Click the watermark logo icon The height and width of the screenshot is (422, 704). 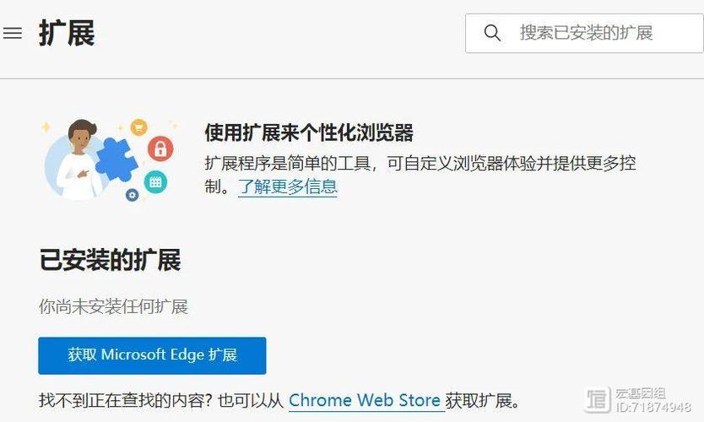pos(597,399)
